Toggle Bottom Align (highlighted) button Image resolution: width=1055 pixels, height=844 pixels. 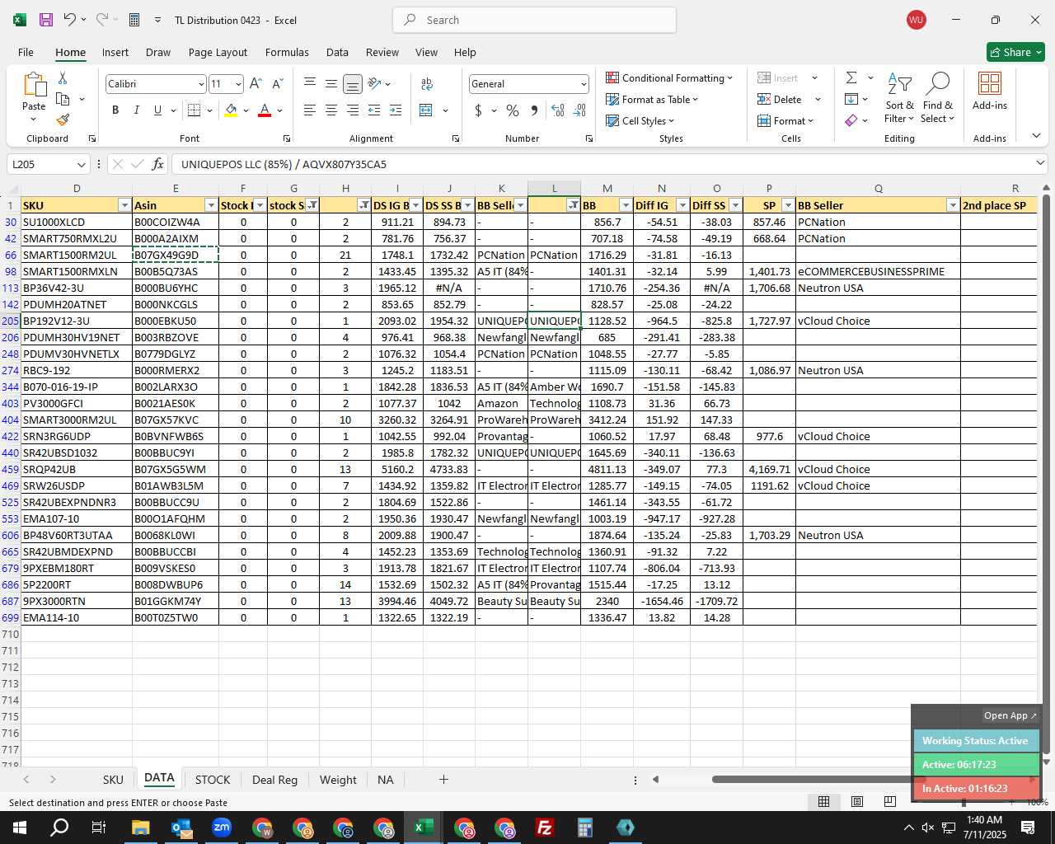352,83
